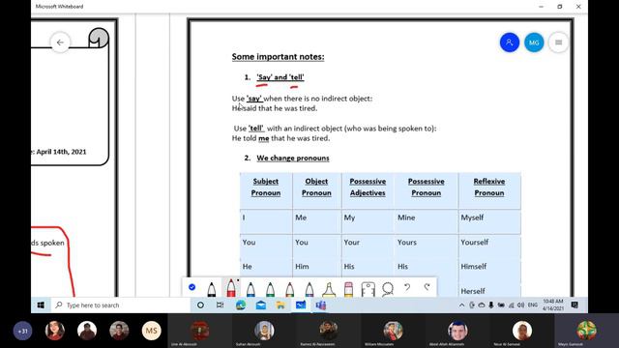Open Task View on the taskbar
Viewport: 619px width, 348px height.
221,305
